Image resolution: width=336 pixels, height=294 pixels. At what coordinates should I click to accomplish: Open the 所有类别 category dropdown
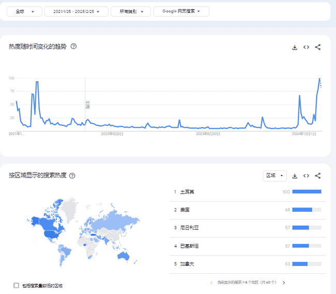(131, 11)
